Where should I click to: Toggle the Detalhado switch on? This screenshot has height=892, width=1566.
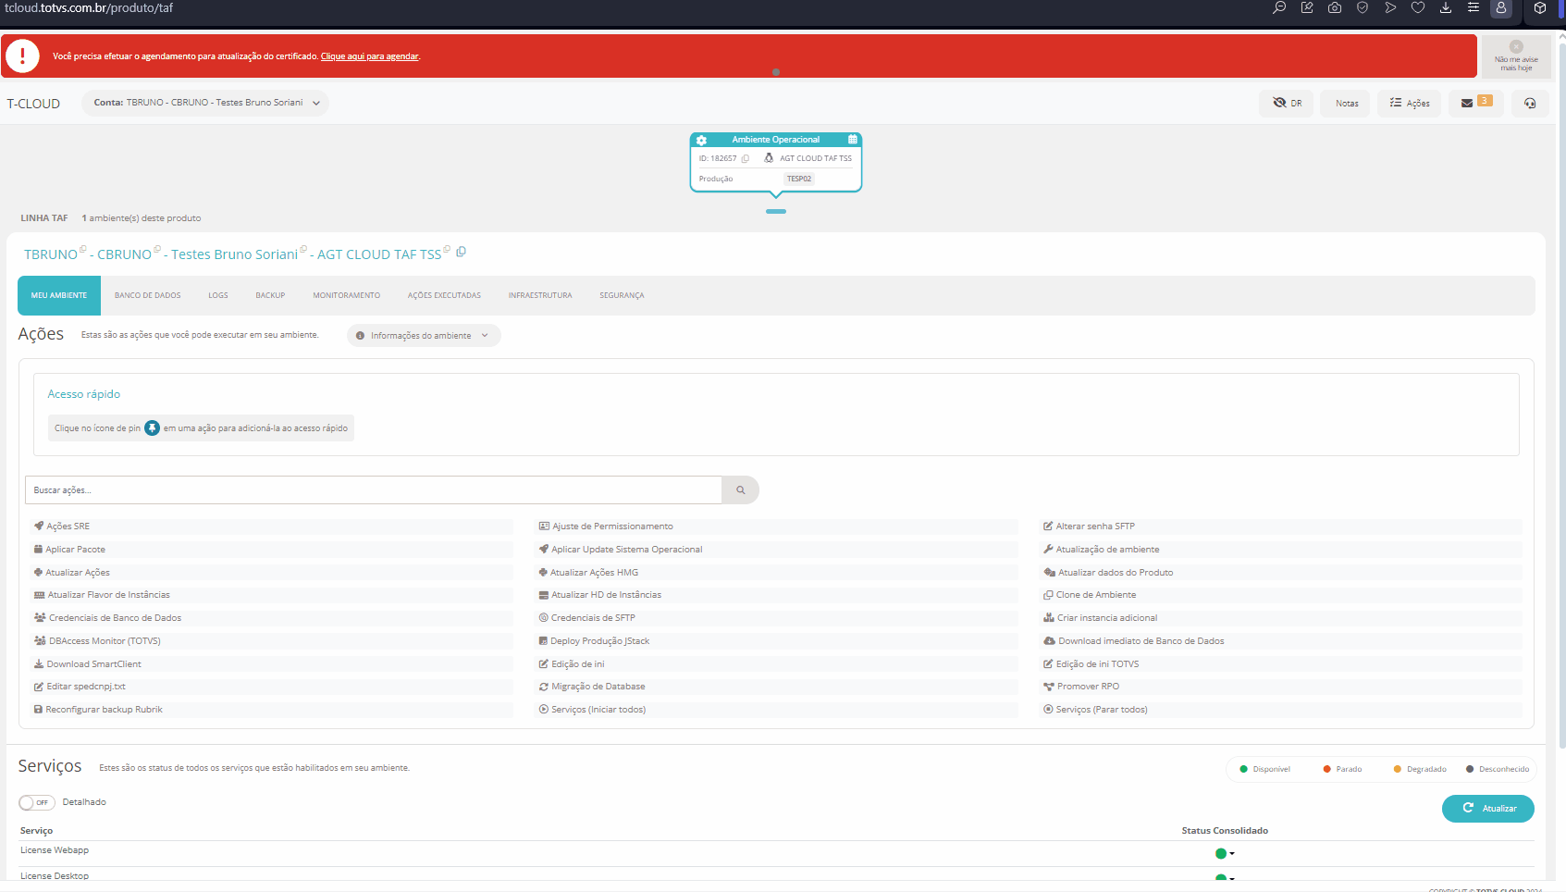coord(36,802)
